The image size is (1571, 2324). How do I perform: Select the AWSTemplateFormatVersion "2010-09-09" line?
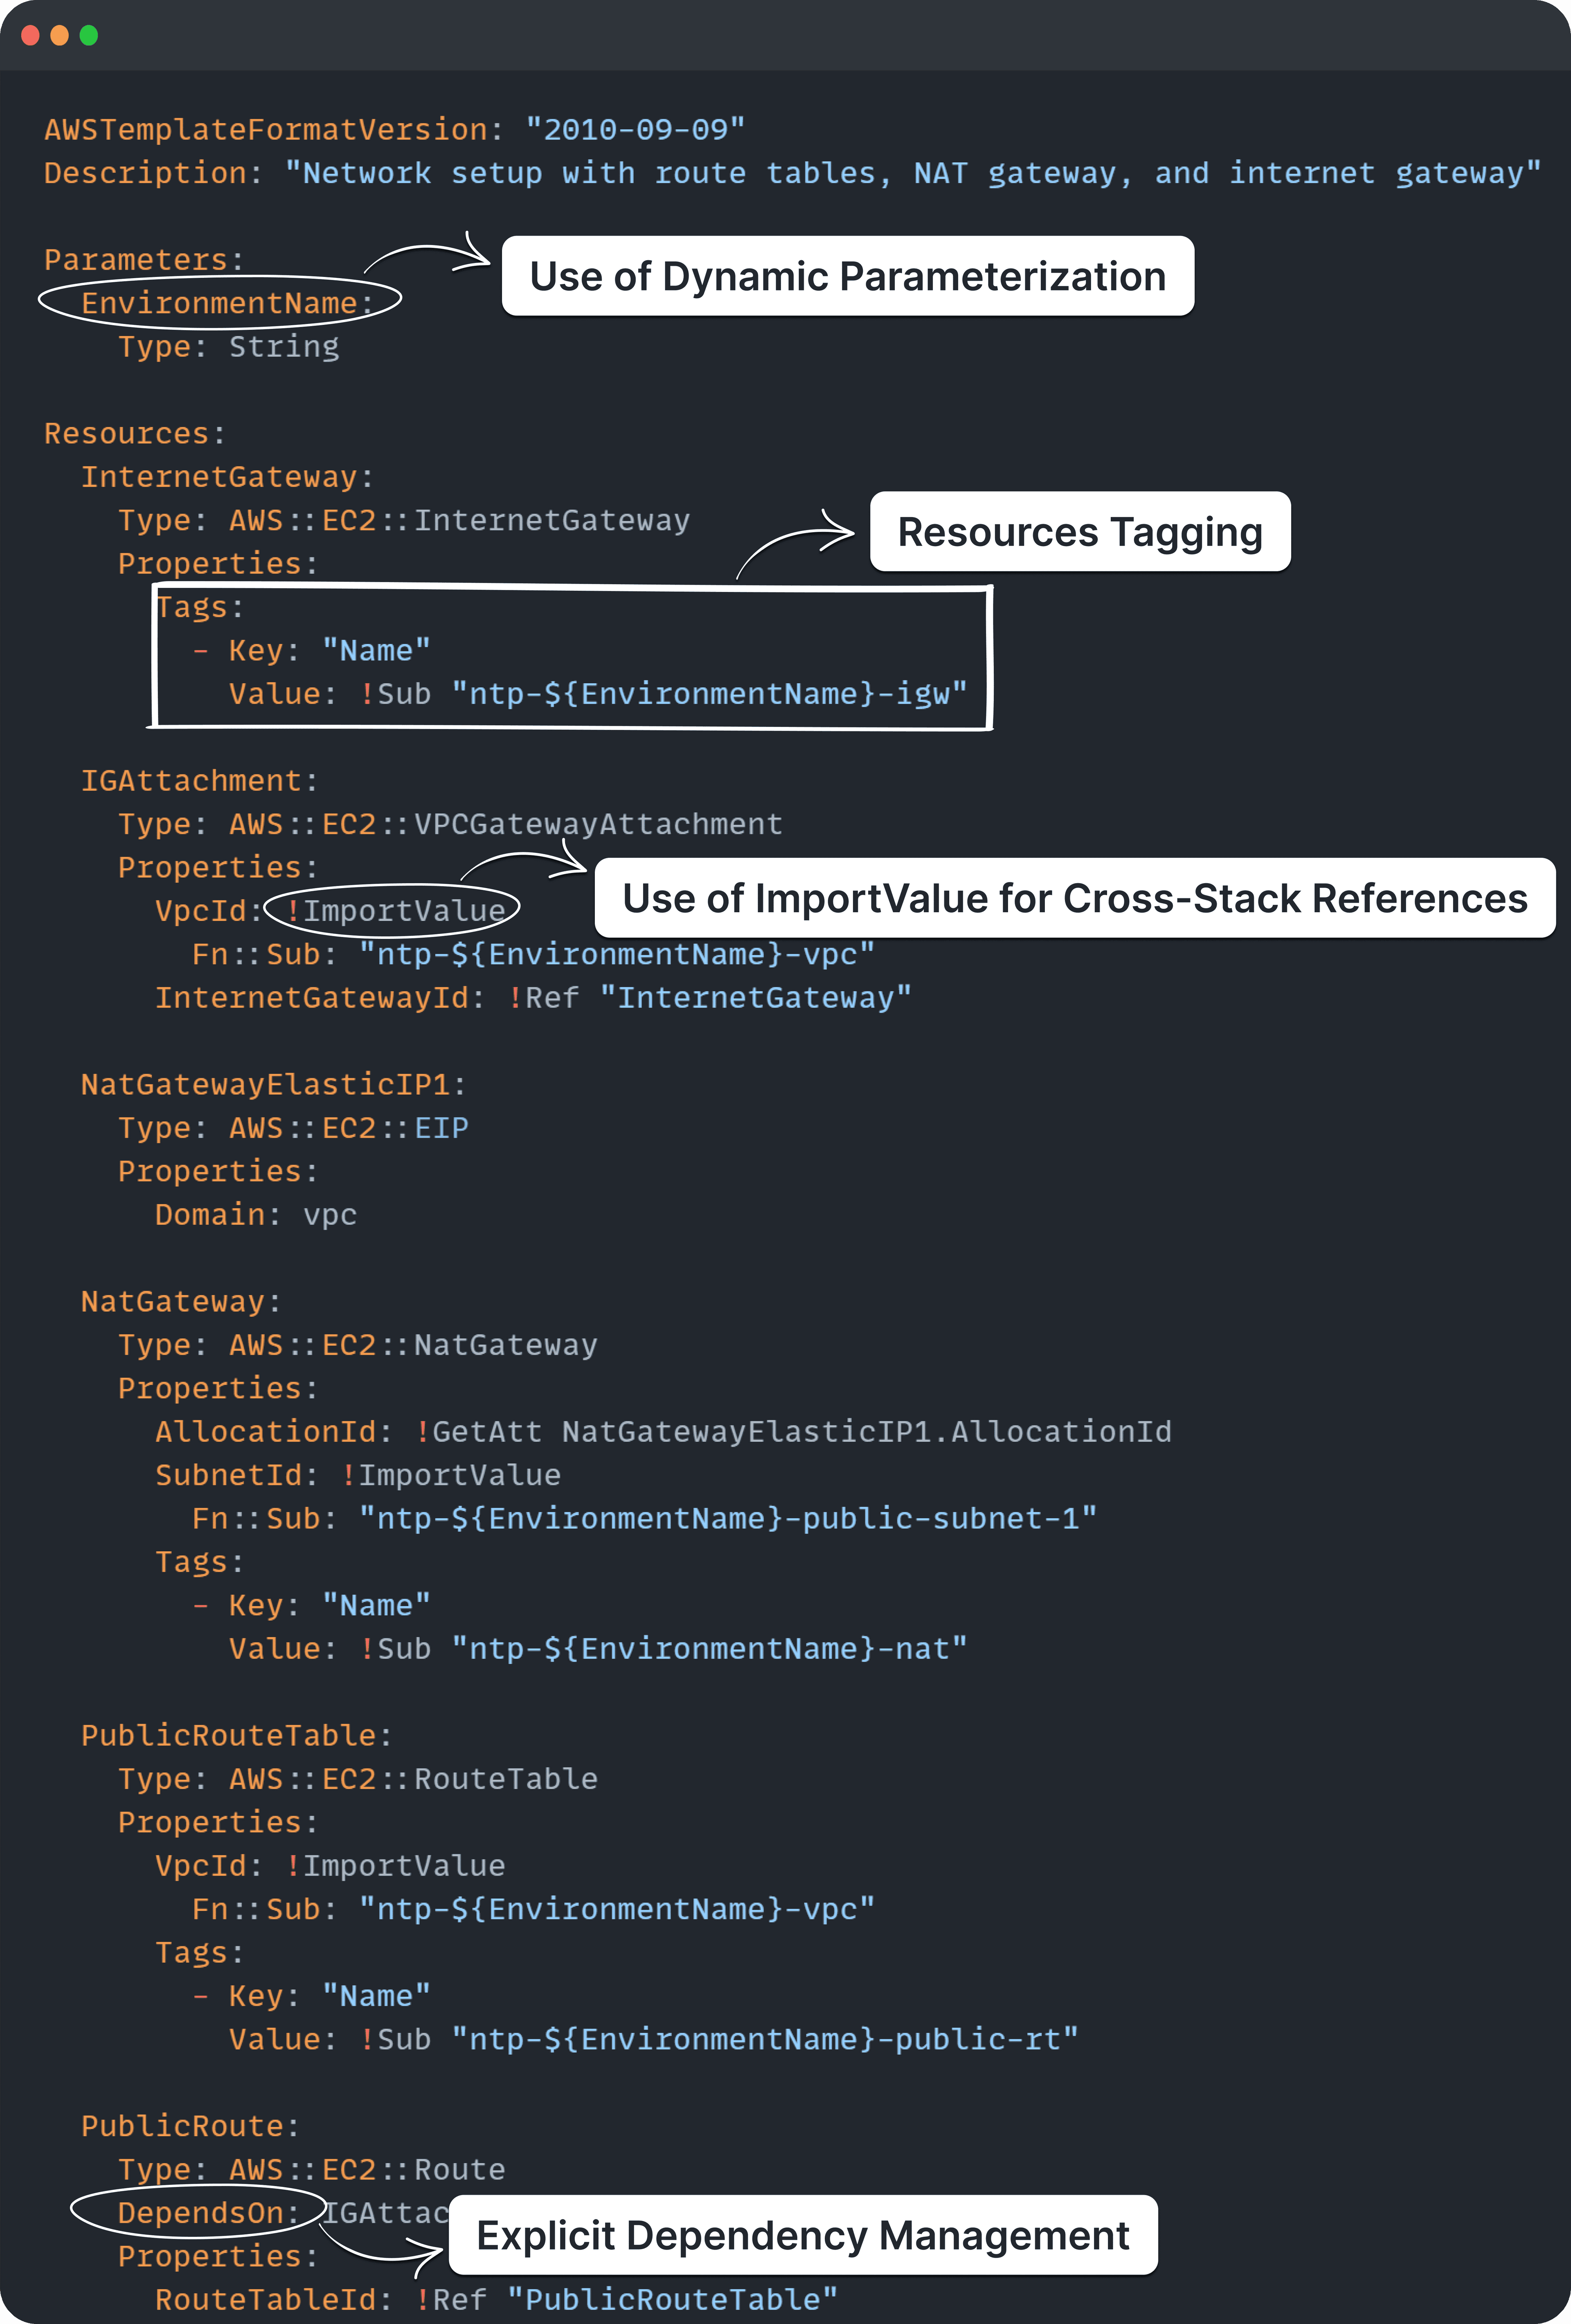coord(395,130)
